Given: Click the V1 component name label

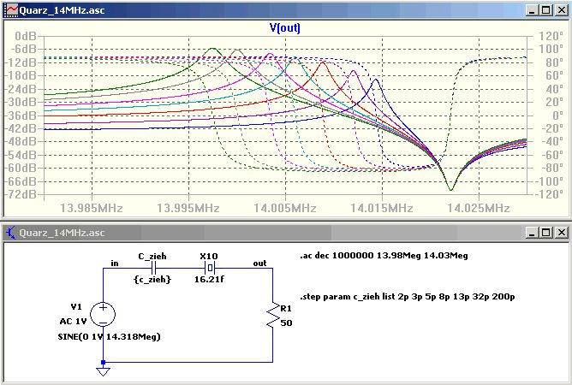Looking at the screenshot, I should (76, 307).
